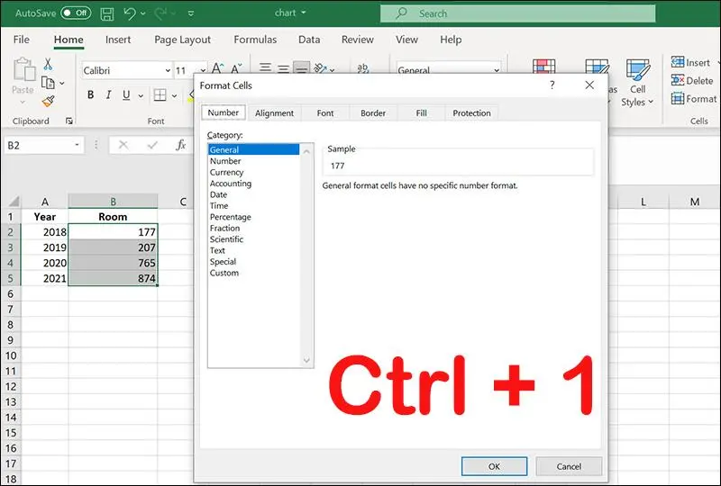This screenshot has height=486, width=721.
Task: Click the Insert Function fx icon
Action: tap(181, 145)
